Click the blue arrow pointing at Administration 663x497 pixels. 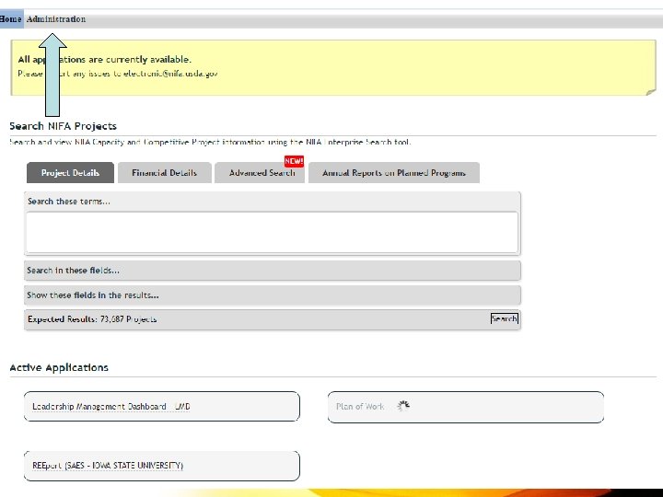pyautogui.click(x=52, y=75)
